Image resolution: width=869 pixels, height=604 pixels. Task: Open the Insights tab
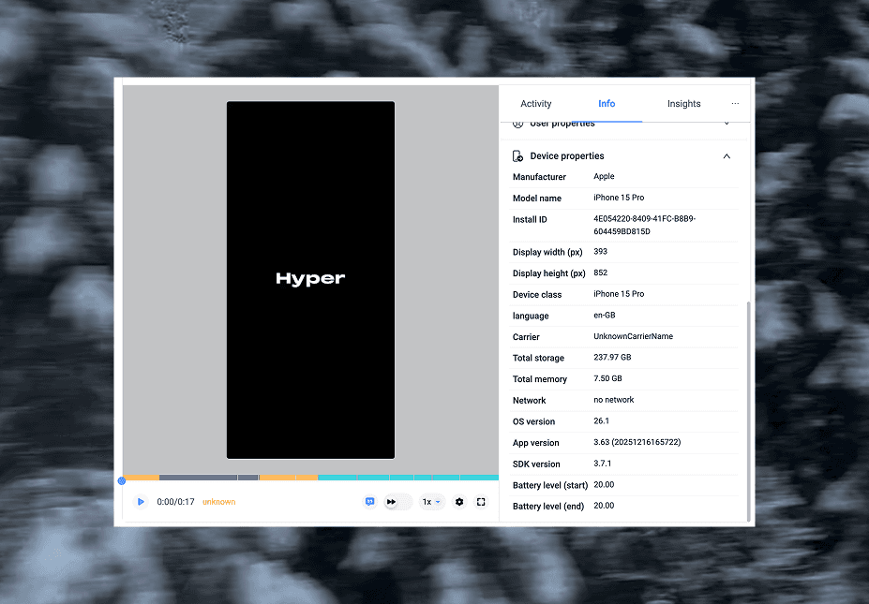(683, 104)
